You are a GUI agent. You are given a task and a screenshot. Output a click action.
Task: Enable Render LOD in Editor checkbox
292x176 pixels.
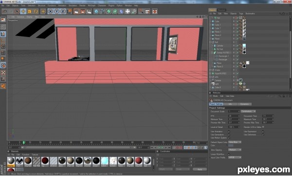[263, 127]
